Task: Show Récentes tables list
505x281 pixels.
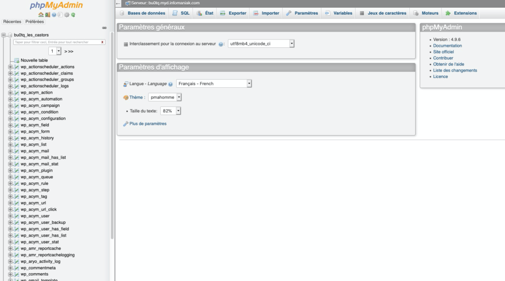Action: (x=12, y=22)
